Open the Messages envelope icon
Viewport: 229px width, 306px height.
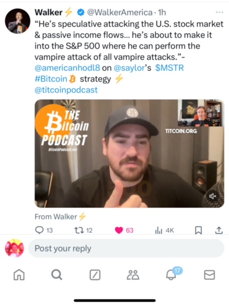point(209,275)
